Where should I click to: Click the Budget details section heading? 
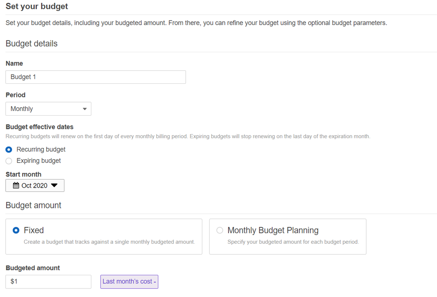(x=32, y=43)
